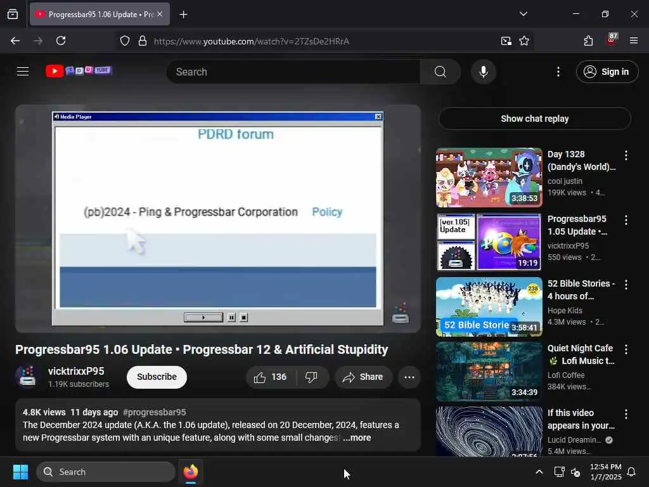Open vicktrixxP95 channel avatar
The height and width of the screenshot is (487, 649).
(27, 377)
